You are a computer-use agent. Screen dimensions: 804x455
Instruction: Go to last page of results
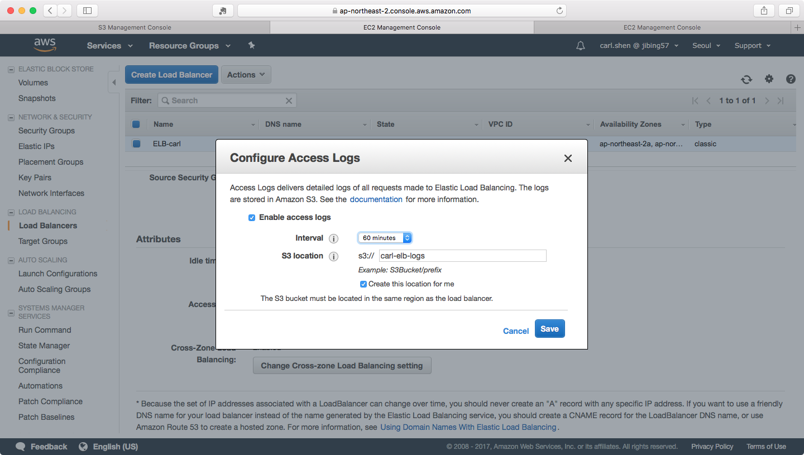[781, 100]
